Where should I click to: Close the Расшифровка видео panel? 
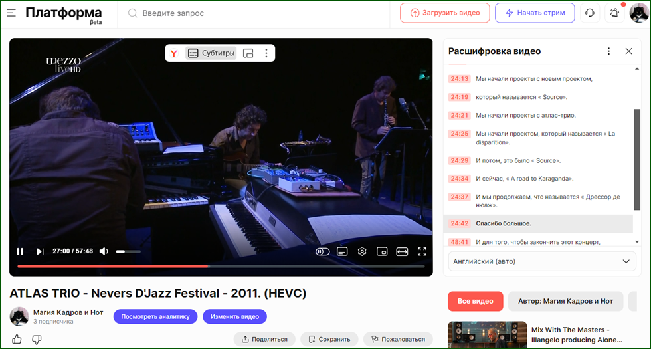(628, 51)
